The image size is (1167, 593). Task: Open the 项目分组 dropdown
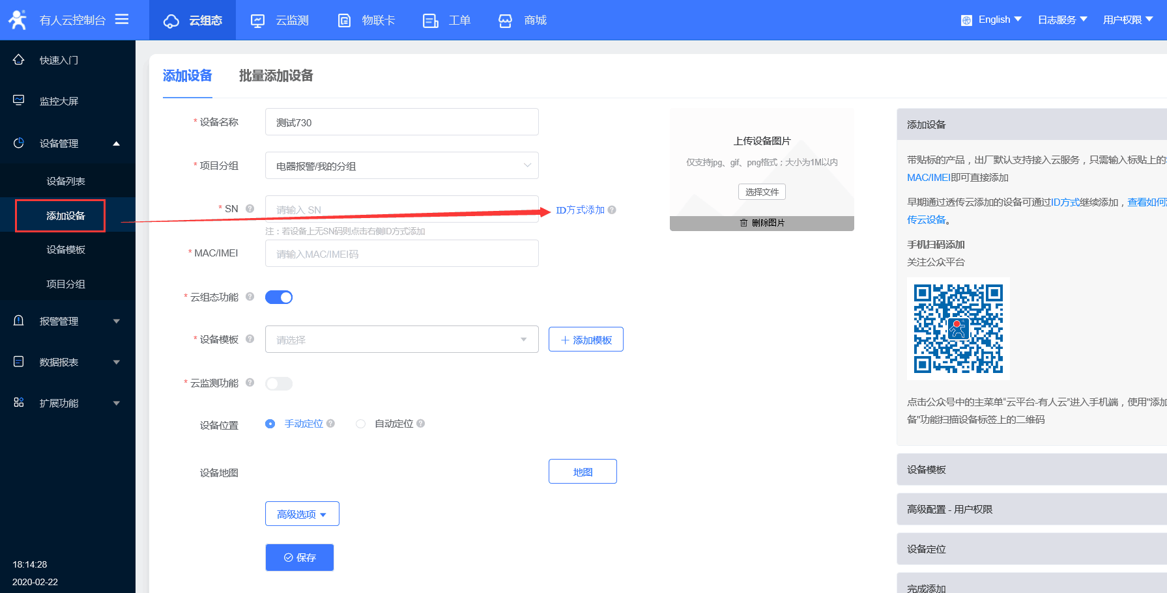(x=401, y=166)
